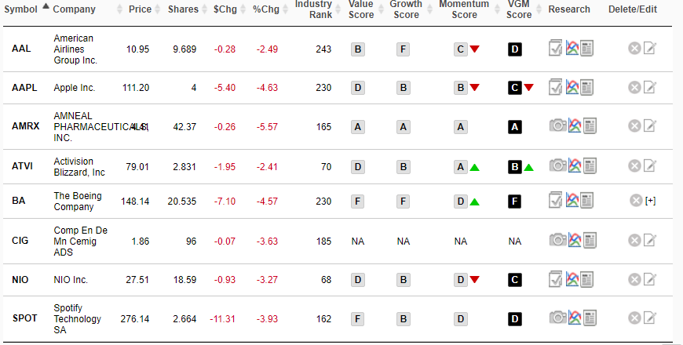Click the Momentum Score A badge for ATVI

click(x=460, y=167)
